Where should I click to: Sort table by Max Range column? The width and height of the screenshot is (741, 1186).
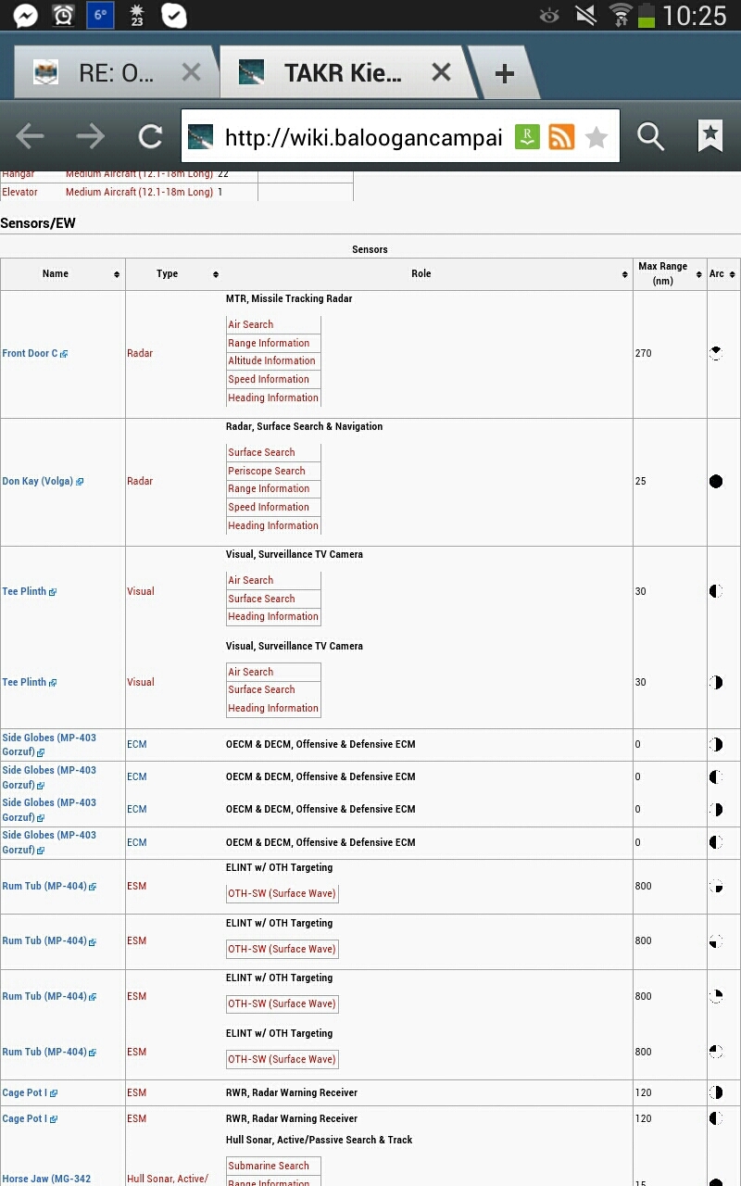tap(670, 274)
